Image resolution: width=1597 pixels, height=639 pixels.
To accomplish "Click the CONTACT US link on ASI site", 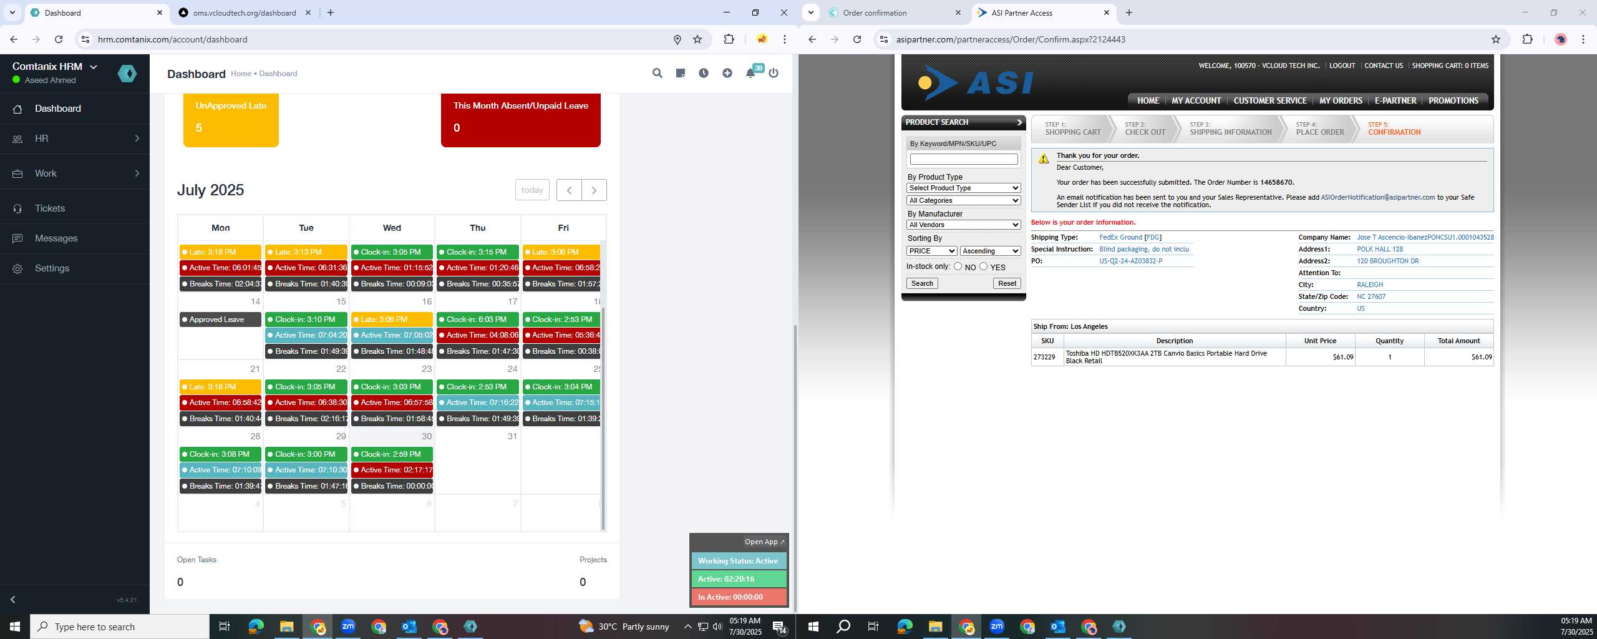I will pyautogui.click(x=1383, y=66).
